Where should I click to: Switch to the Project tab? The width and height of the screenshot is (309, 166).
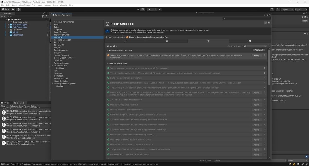[6, 103]
